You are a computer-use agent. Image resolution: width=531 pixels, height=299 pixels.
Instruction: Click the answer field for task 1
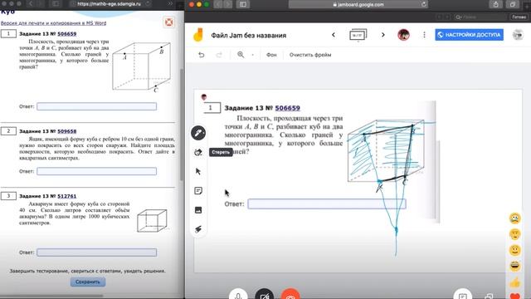coord(96,106)
